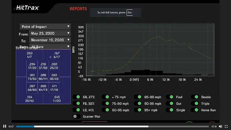Toggle the Out result filter
This screenshot has width=231, height=130.
(170, 104)
